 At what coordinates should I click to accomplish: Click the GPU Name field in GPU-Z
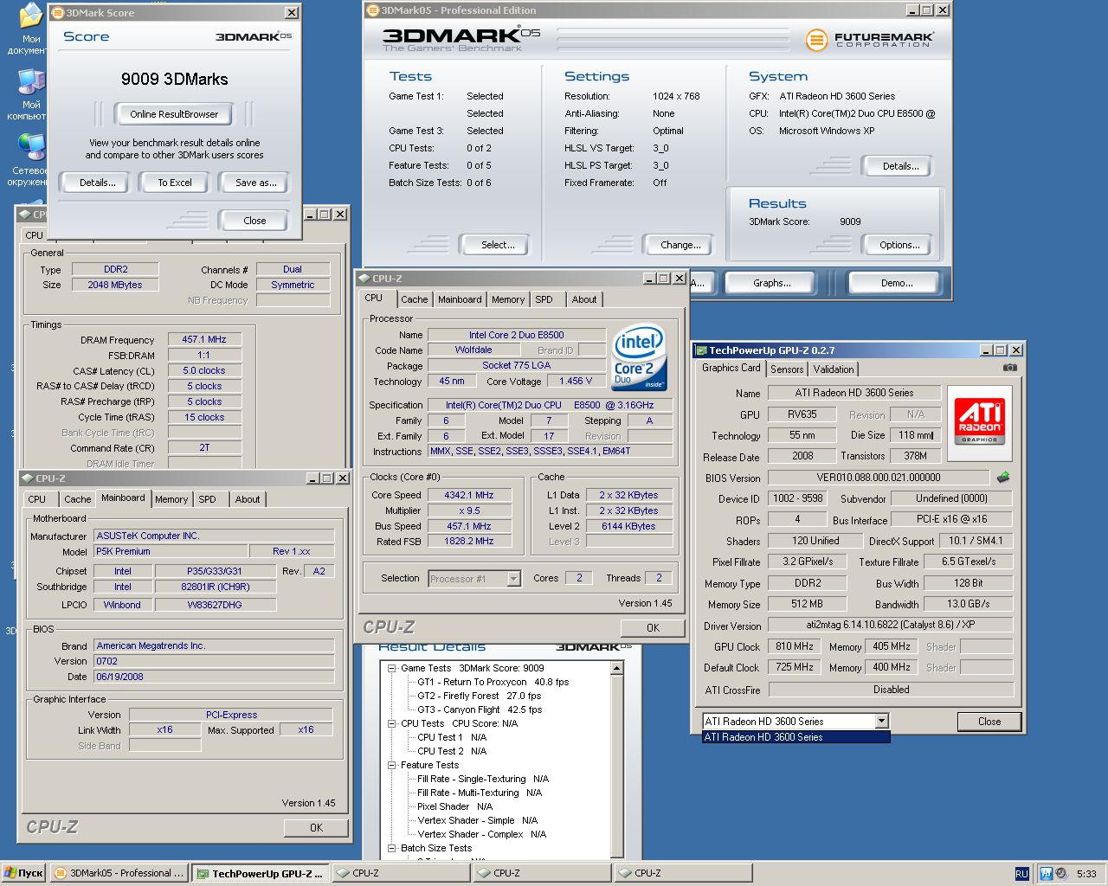point(854,393)
